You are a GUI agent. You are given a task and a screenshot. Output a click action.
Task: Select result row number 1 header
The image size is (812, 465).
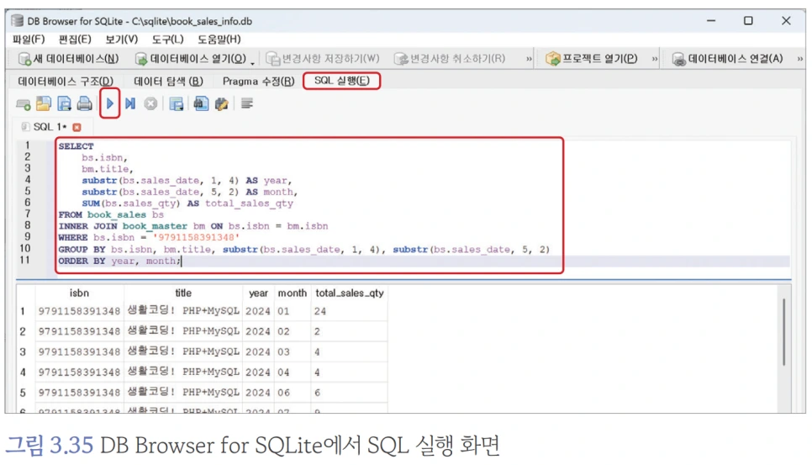tap(24, 311)
